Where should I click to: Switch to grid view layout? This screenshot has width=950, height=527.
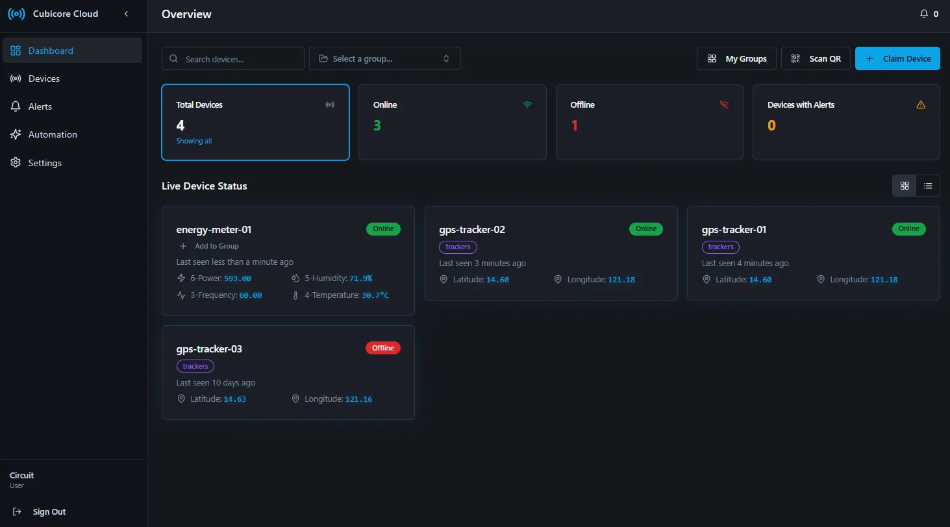[905, 186]
